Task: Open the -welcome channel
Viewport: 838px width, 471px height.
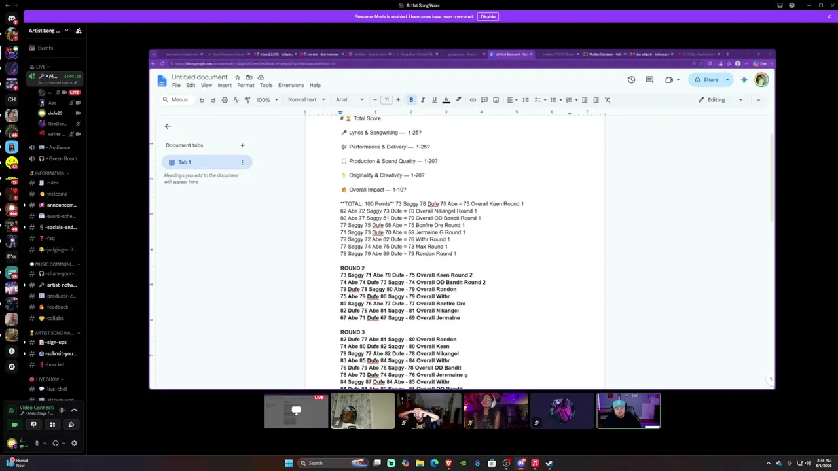Action: (55, 194)
